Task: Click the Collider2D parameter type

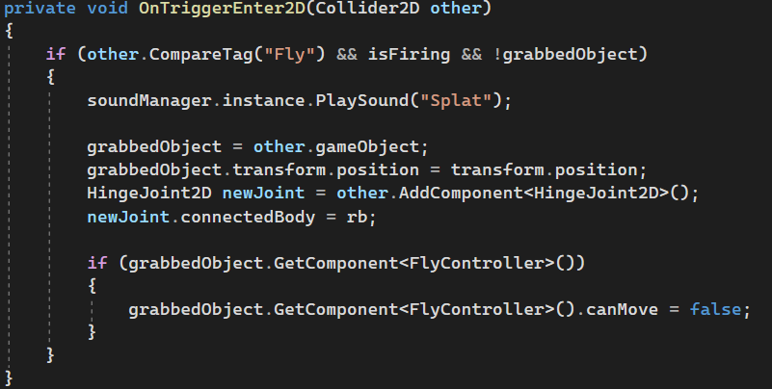Action: (367, 9)
